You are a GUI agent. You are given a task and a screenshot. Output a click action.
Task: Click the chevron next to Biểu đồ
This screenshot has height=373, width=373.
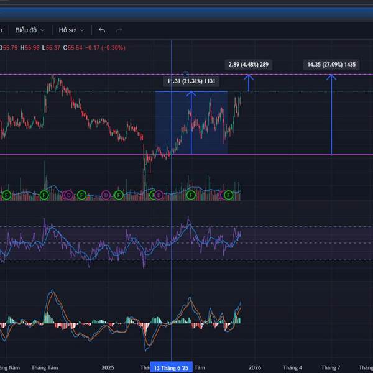pos(42,30)
